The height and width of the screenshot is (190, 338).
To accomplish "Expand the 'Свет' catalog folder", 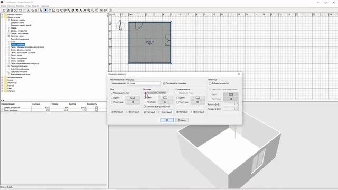I will (x=2, y=88).
